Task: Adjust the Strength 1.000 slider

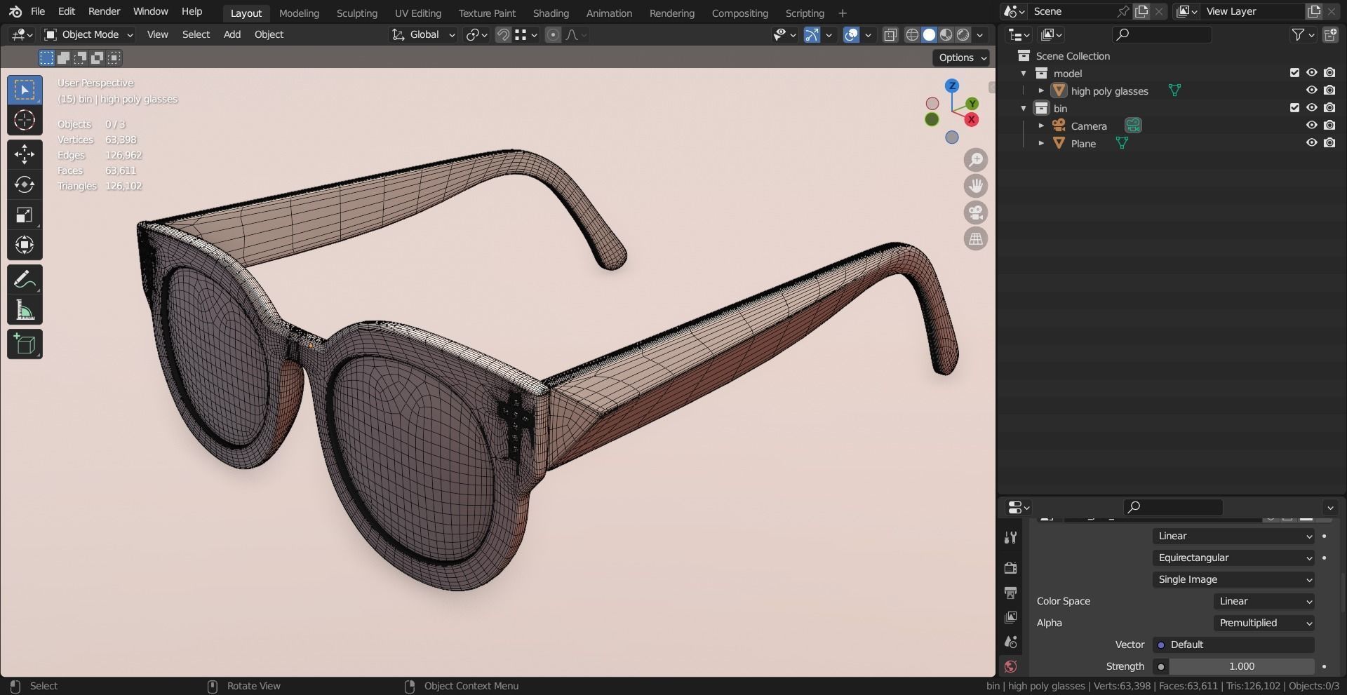Action: tap(1241, 666)
